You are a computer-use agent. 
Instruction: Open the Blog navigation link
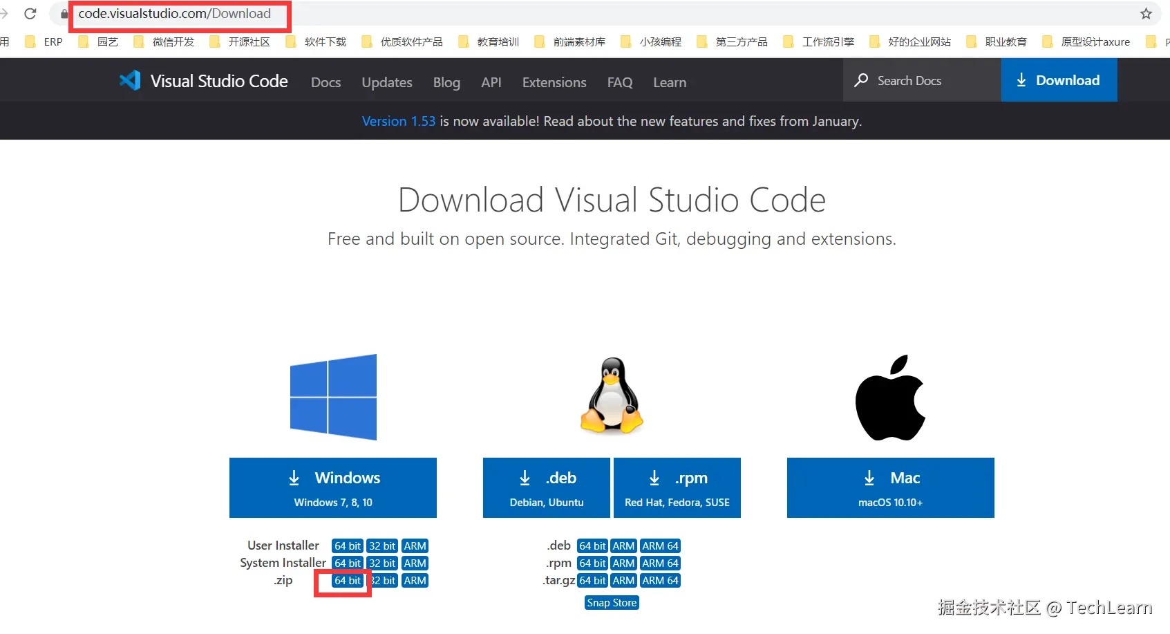click(x=446, y=82)
